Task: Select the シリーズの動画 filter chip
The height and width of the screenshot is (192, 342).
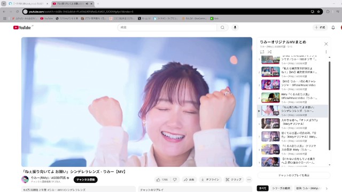Action: pos(281,188)
